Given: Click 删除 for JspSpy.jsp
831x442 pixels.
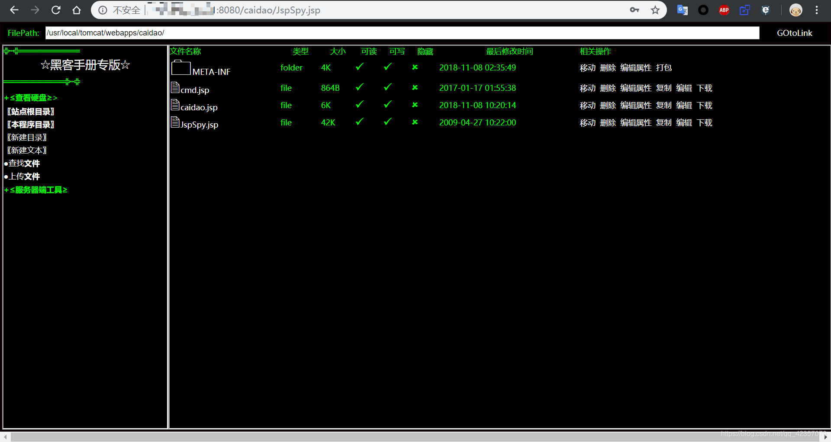Looking at the screenshot, I should coord(608,123).
